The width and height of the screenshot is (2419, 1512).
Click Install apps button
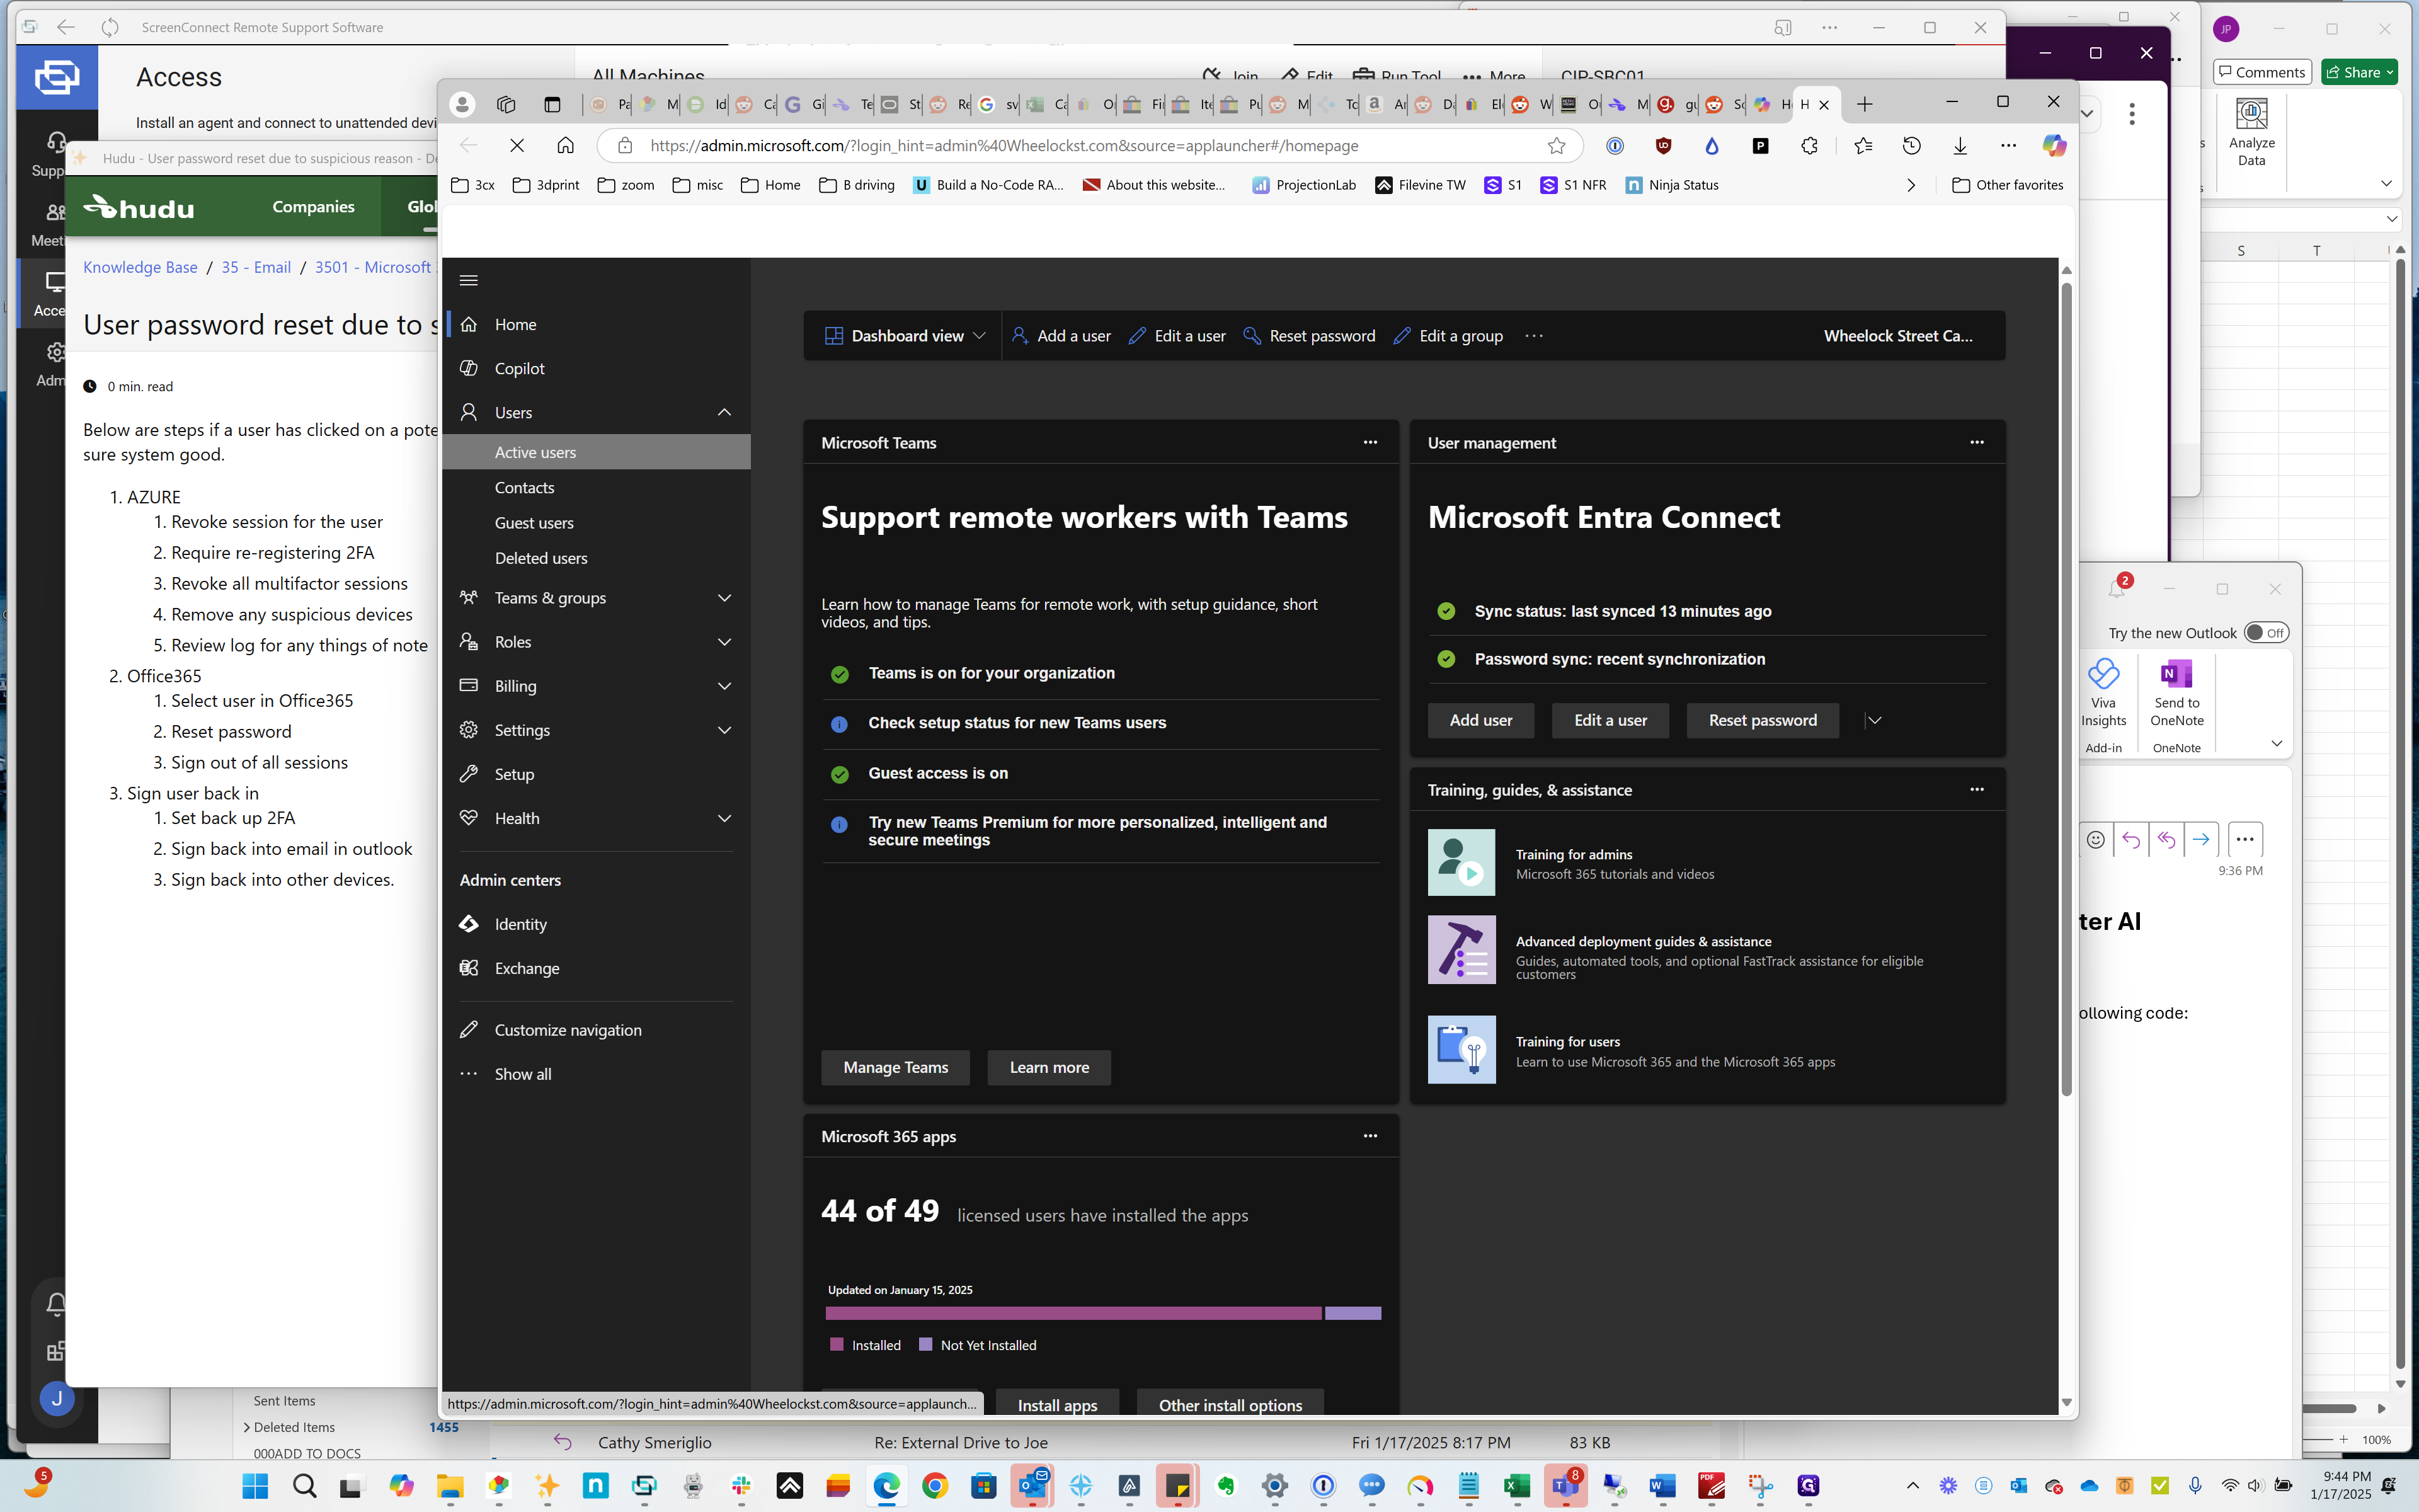pos(1056,1402)
